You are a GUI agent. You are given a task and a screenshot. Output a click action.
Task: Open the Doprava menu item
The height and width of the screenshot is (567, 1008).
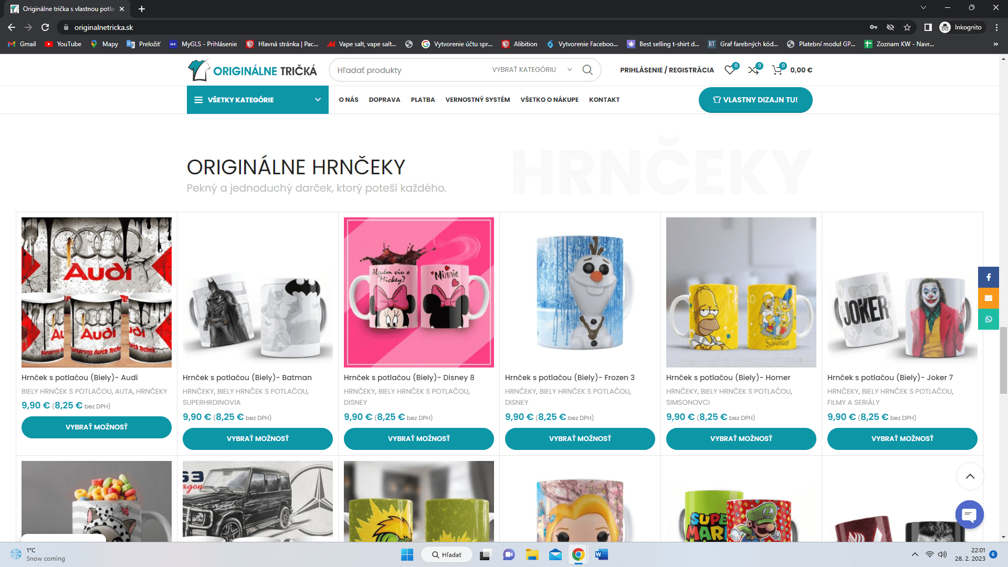(384, 100)
